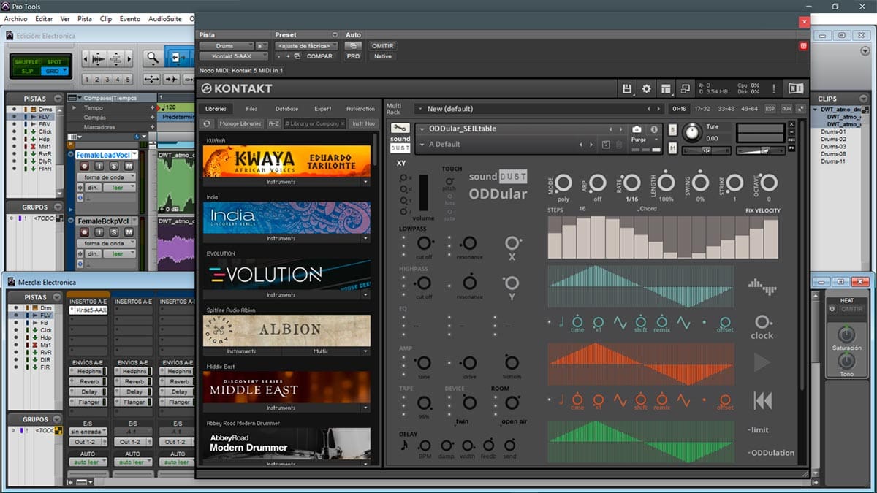This screenshot has width=877, height=493.
Task: Switch to the Files tab in Kontakt browser
Action: click(251, 109)
